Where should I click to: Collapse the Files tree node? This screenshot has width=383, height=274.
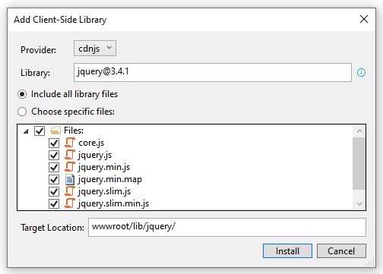tap(26, 131)
